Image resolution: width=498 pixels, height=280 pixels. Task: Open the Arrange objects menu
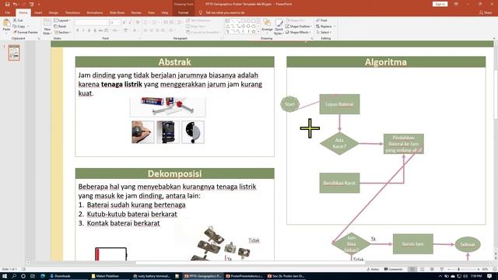coord(267,26)
